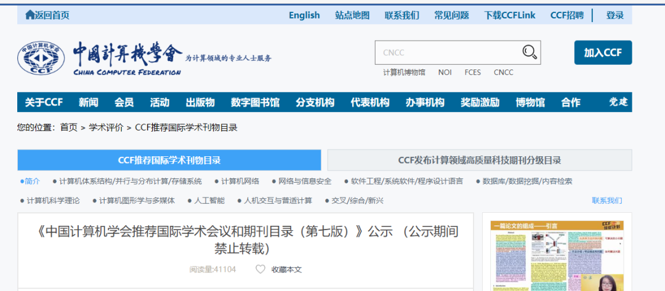Screen dimensions: 665x291
Task: Open the 办事机构 menu
Action: pyautogui.click(x=425, y=102)
